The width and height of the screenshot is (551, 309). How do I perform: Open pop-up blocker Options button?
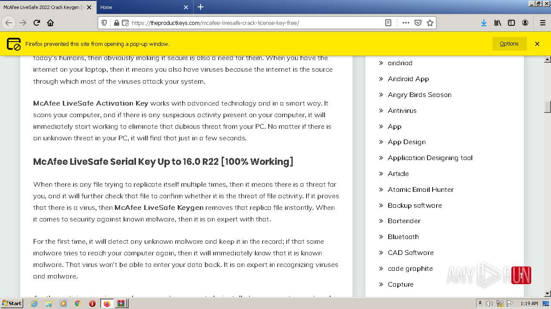point(509,44)
